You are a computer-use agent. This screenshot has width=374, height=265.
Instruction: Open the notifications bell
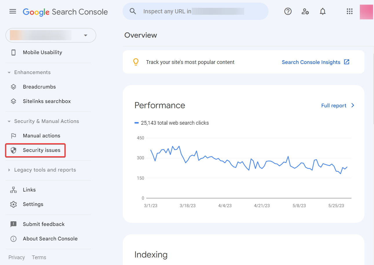(x=322, y=12)
